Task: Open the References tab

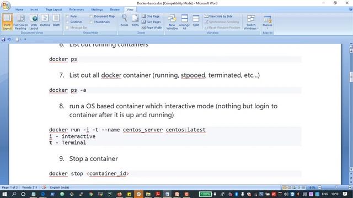Action: [77, 9]
